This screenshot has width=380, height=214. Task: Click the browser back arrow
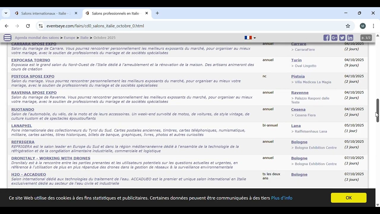[x=7, y=26]
